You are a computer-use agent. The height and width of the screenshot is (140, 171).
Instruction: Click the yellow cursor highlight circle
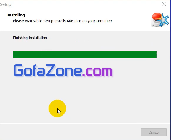pos(57,108)
